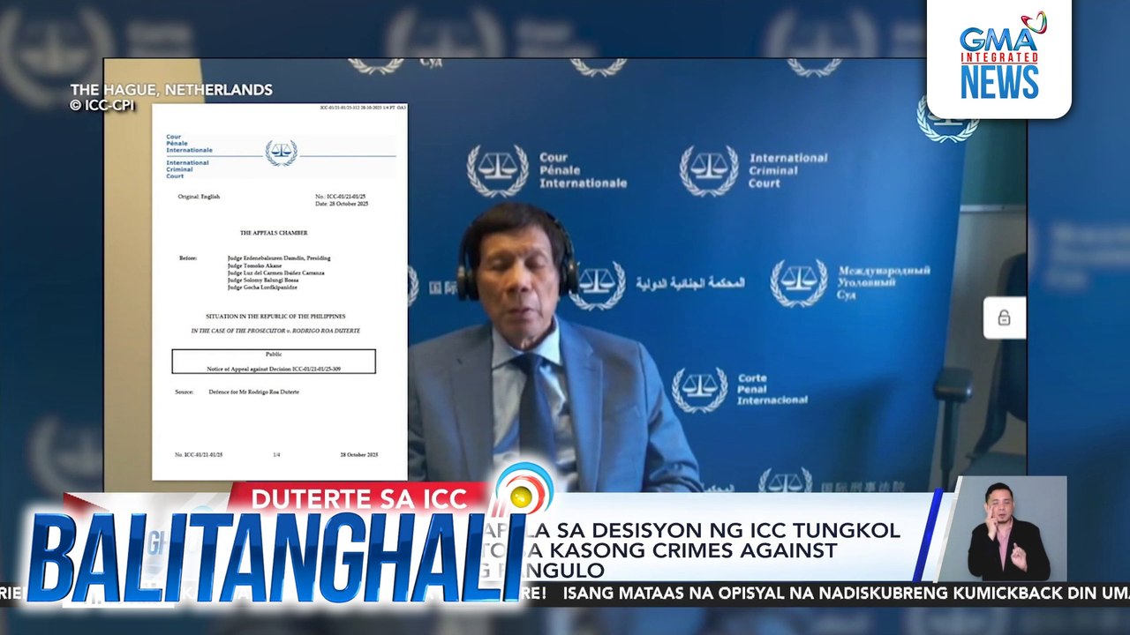Viewport: 1130px width, 635px height.
Task: Click the 'International Criminal Court' backdrop logo
Action: pos(754,170)
